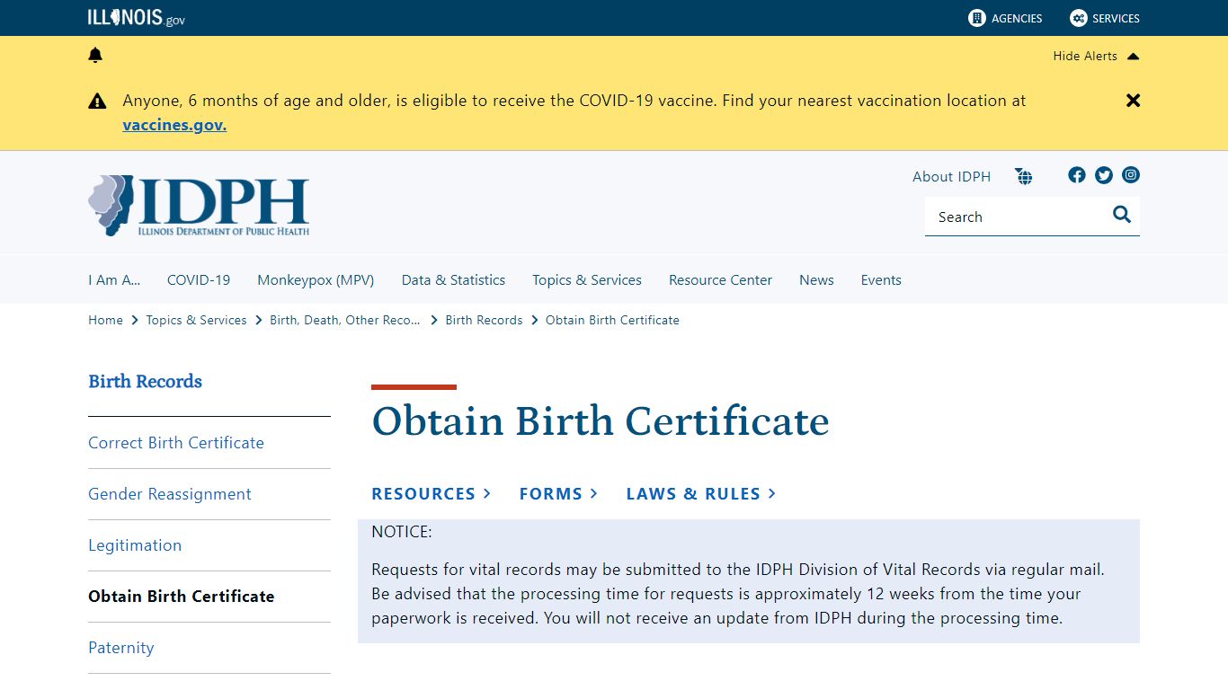Image resolution: width=1228 pixels, height=690 pixels.
Task: Open Legitimation in sidebar
Action: pyautogui.click(x=135, y=545)
